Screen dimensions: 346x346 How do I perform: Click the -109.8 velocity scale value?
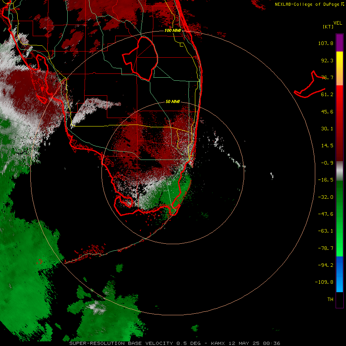point(324,282)
